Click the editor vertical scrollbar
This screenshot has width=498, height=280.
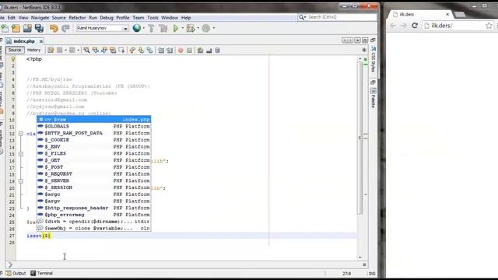(x=359, y=138)
